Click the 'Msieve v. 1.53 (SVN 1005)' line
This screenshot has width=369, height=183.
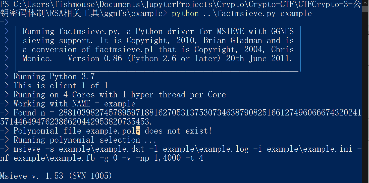[56, 176]
